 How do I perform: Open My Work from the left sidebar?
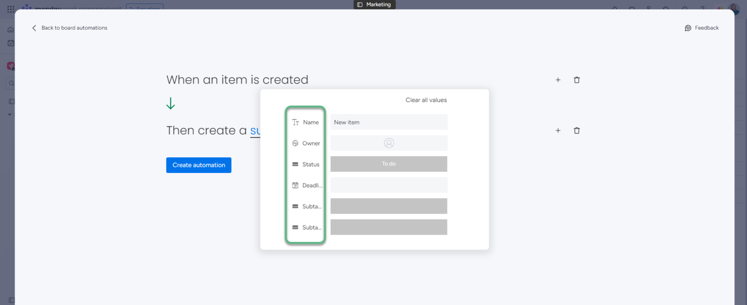coord(10,43)
